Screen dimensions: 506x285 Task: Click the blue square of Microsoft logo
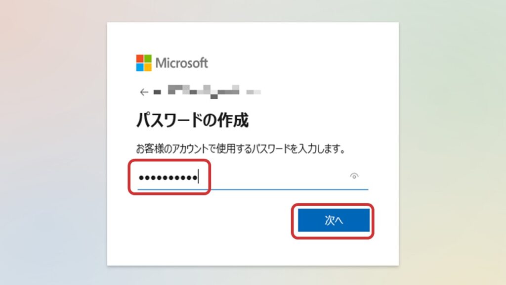pos(140,67)
